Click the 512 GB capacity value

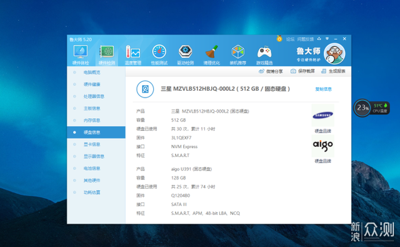tap(178, 120)
